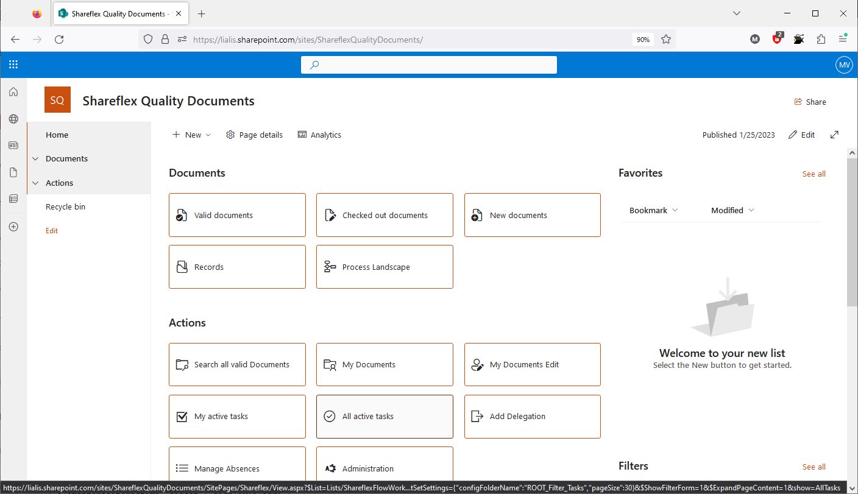The height and width of the screenshot is (494, 858).
Task: Open the New documents tile
Action: coord(533,215)
